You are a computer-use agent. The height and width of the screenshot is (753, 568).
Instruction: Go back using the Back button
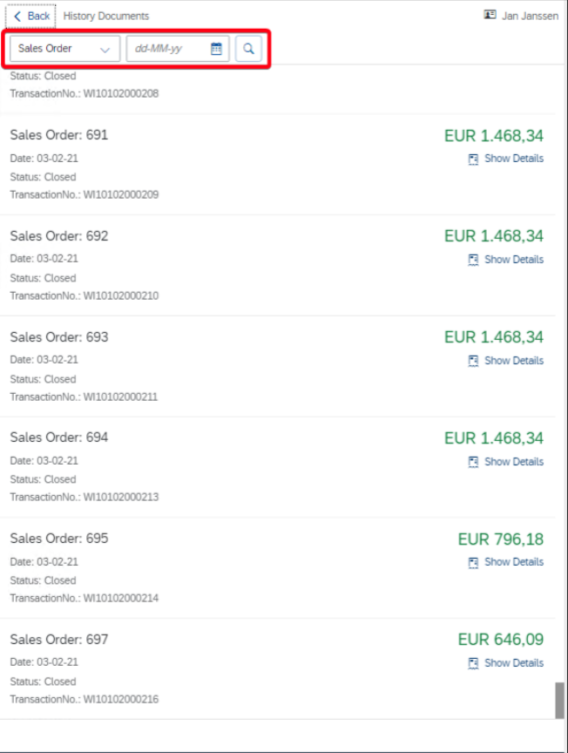[31, 16]
